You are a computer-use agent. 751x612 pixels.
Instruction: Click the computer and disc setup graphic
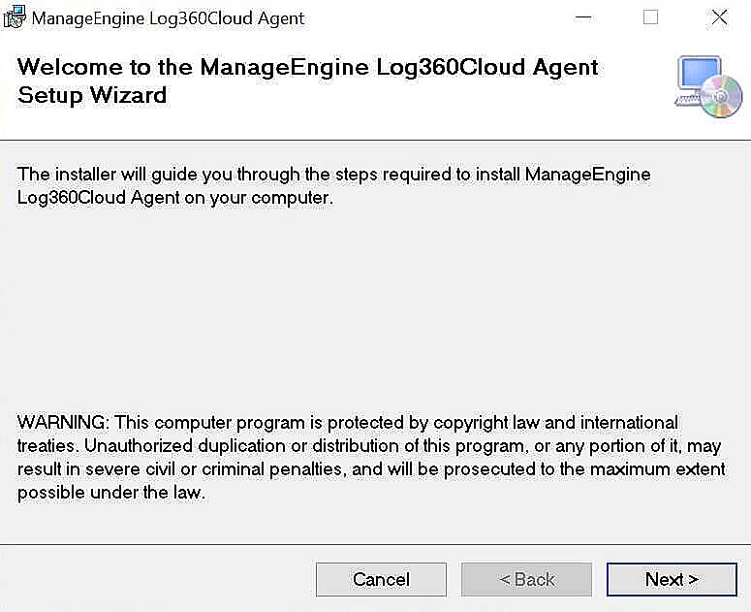click(x=706, y=86)
